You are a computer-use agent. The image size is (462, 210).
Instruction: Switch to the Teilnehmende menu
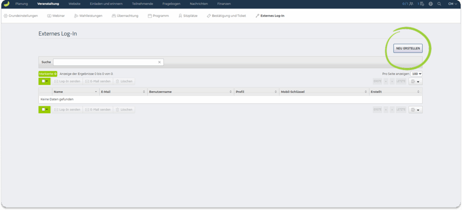(x=142, y=4)
